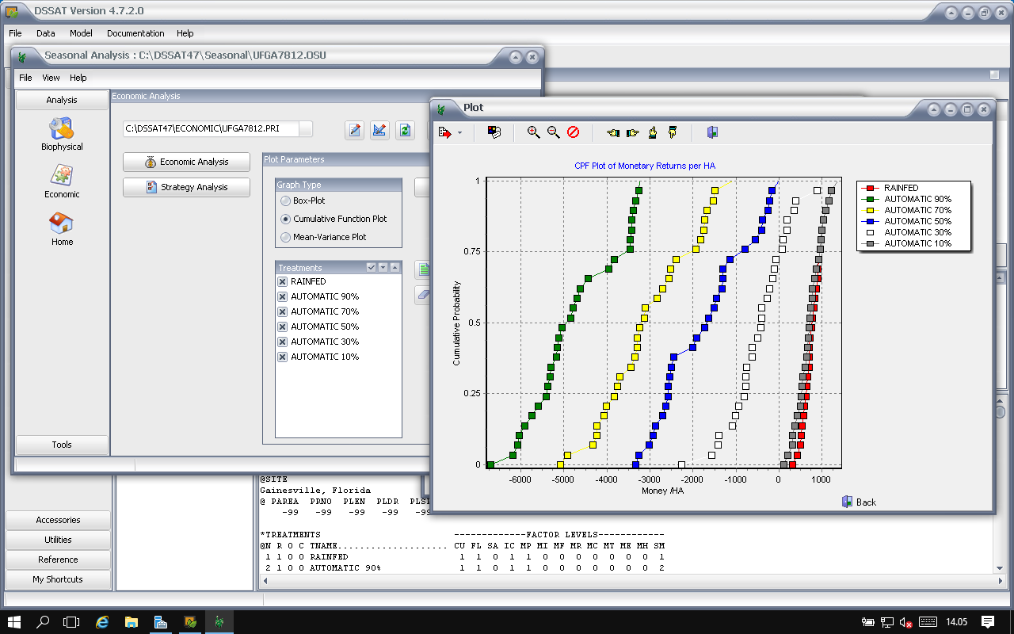Click the edit price file pencil icon
The width and height of the screenshot is (1014, 634).
click(355, 130)
